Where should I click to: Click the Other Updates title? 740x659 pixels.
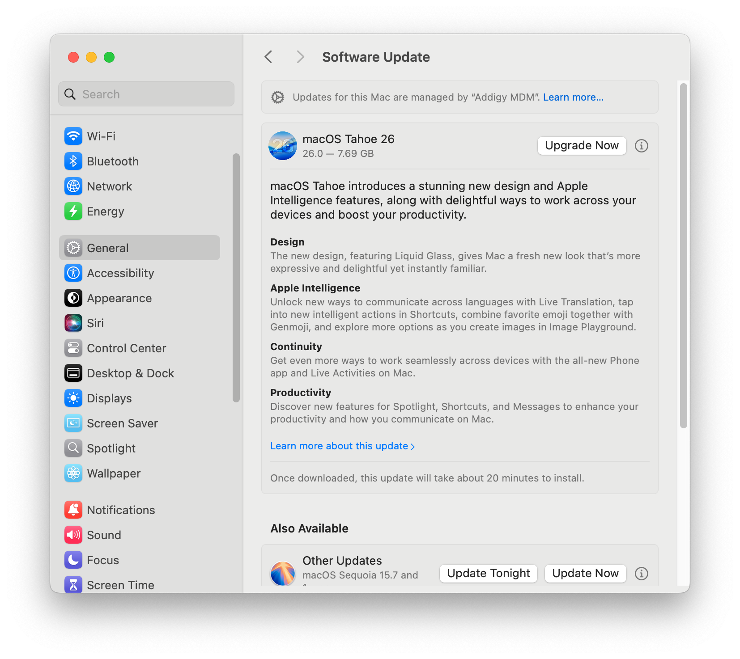click(342, 561)
